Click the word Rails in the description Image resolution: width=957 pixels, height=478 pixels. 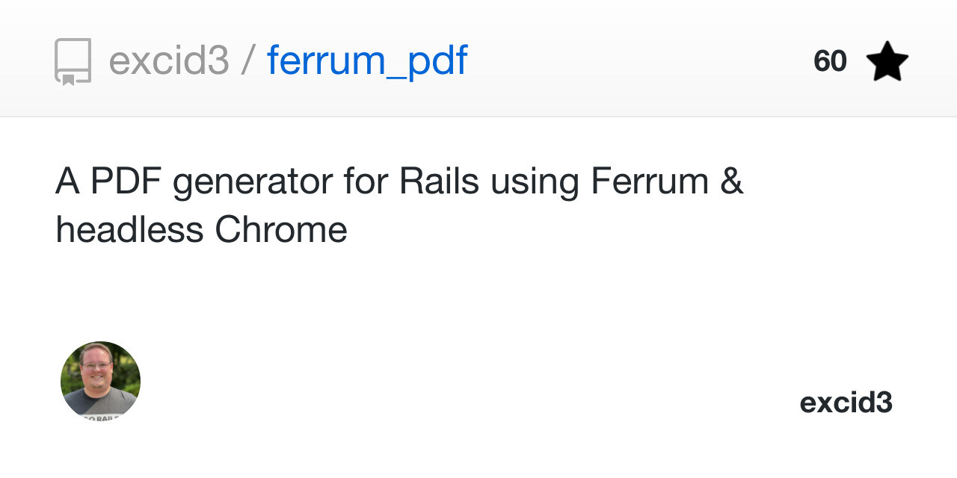439,181
